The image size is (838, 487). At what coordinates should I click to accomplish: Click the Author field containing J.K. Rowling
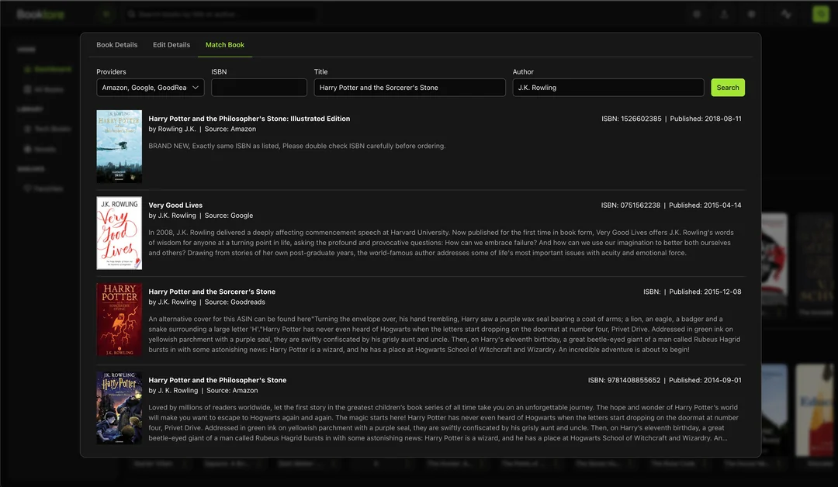(x=608, y=88)
